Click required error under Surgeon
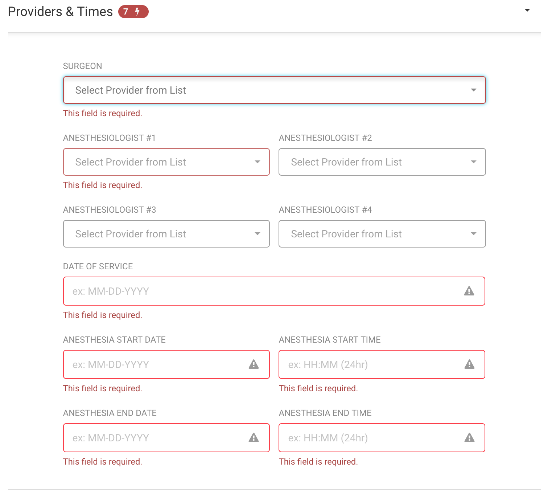This screenshot has height=490, width=552. click(103, 113)
